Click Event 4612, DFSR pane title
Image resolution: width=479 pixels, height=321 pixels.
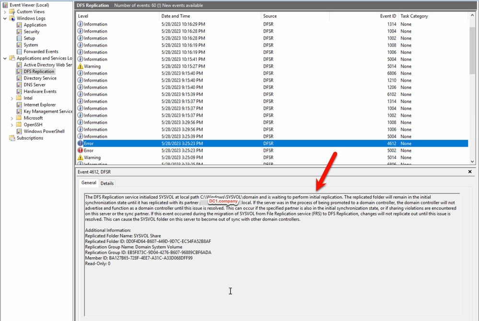point(94,172)
